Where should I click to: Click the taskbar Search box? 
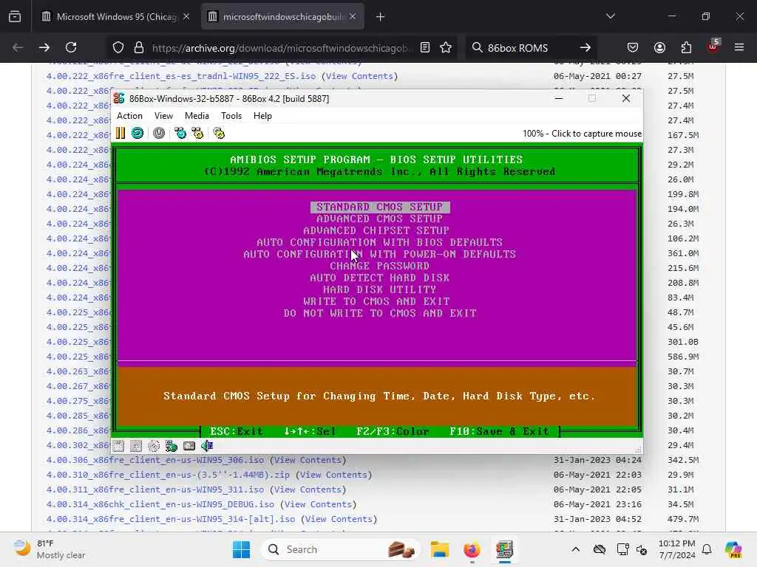coord(340,549)
